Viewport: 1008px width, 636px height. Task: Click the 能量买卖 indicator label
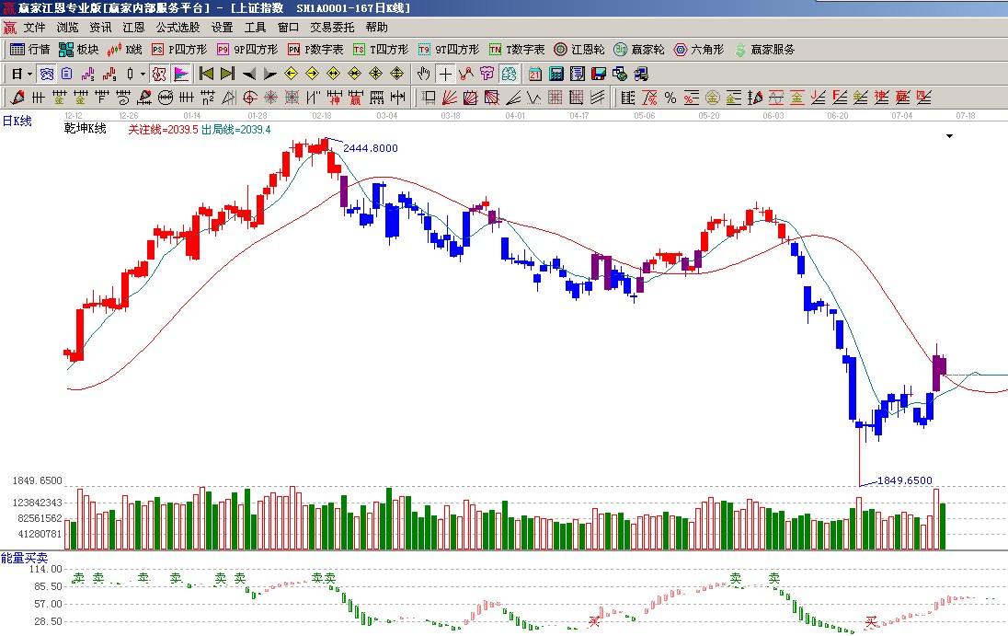coord(25,558)
